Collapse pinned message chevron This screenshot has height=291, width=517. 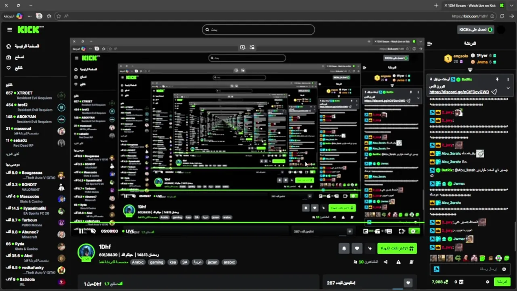click(508, 88)
